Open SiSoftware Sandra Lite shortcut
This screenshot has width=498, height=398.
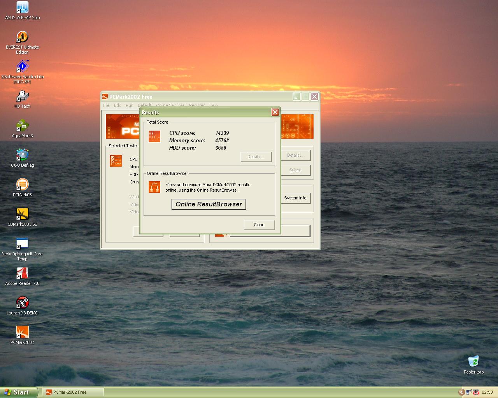pos(22,66)
